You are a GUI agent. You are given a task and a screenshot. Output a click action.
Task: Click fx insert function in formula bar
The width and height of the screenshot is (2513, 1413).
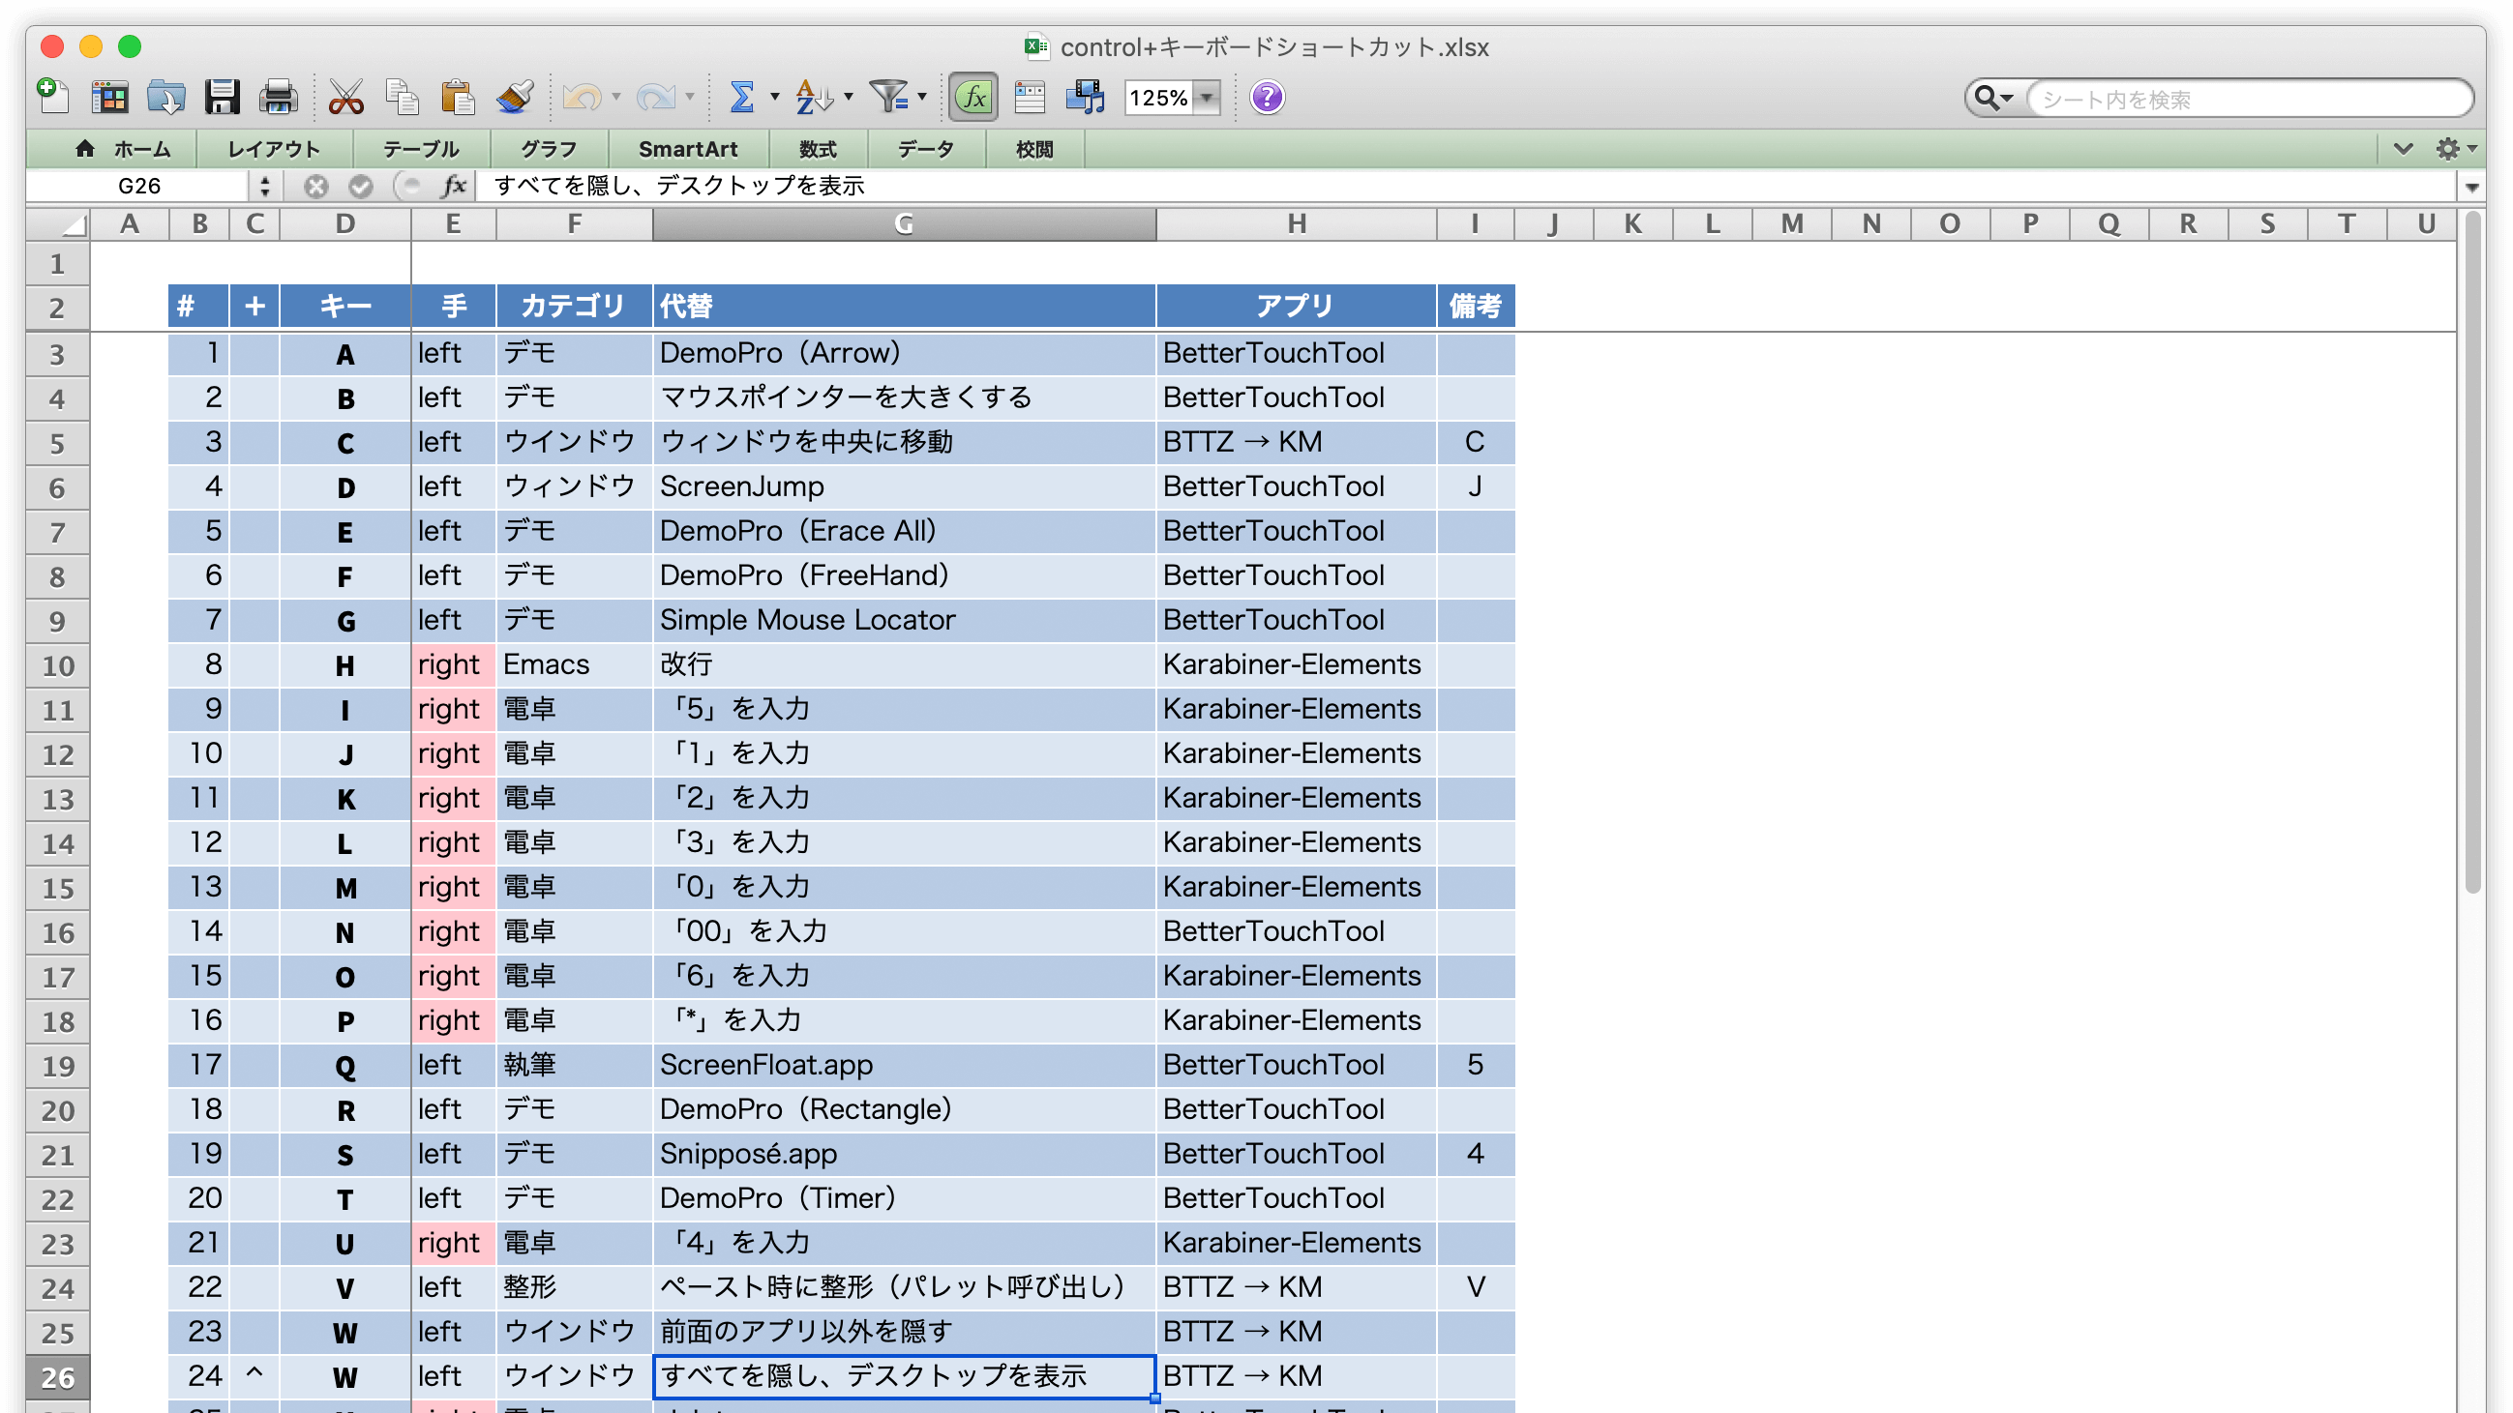(455, 187)
